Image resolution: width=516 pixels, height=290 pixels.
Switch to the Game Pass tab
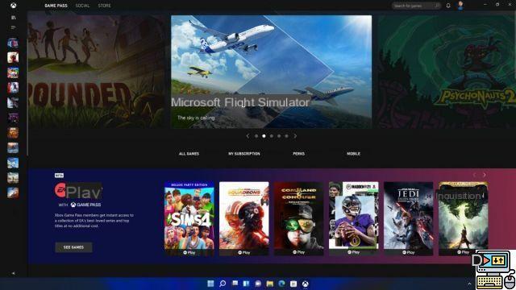coord(56,6)
